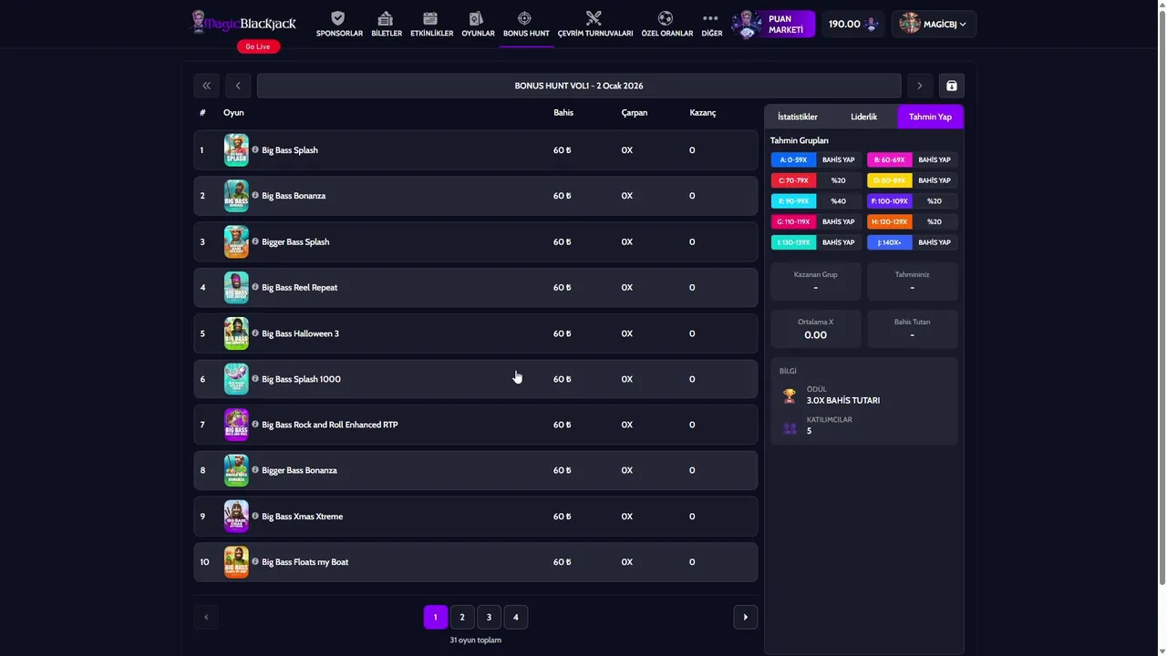
Task: Click Bahis Yap for group G: 110-119X
Action: (x=839, y=221)
